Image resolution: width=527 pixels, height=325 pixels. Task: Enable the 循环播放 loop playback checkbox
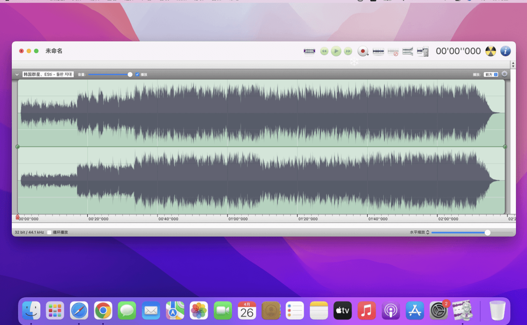[x=49, y=232]
